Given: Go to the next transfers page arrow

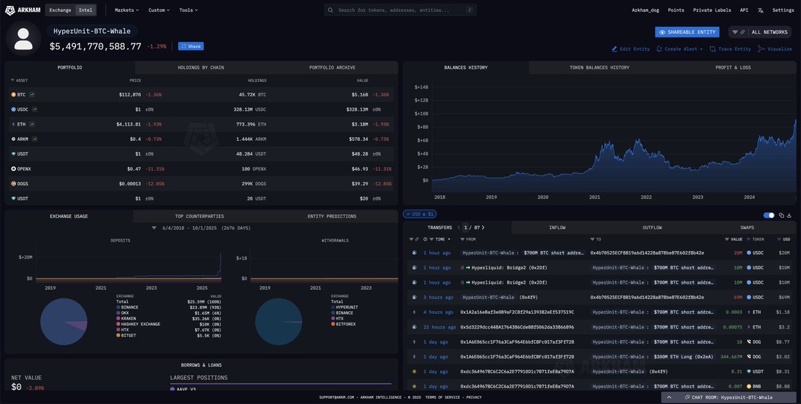Looking at the screenshot, I should point(483,228).
